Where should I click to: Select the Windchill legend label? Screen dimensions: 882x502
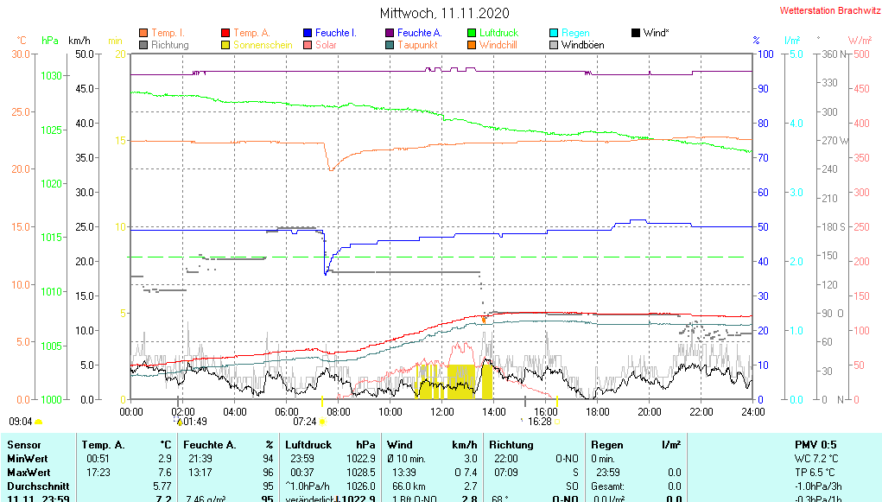pyautogui.click(x=498, y=45)
